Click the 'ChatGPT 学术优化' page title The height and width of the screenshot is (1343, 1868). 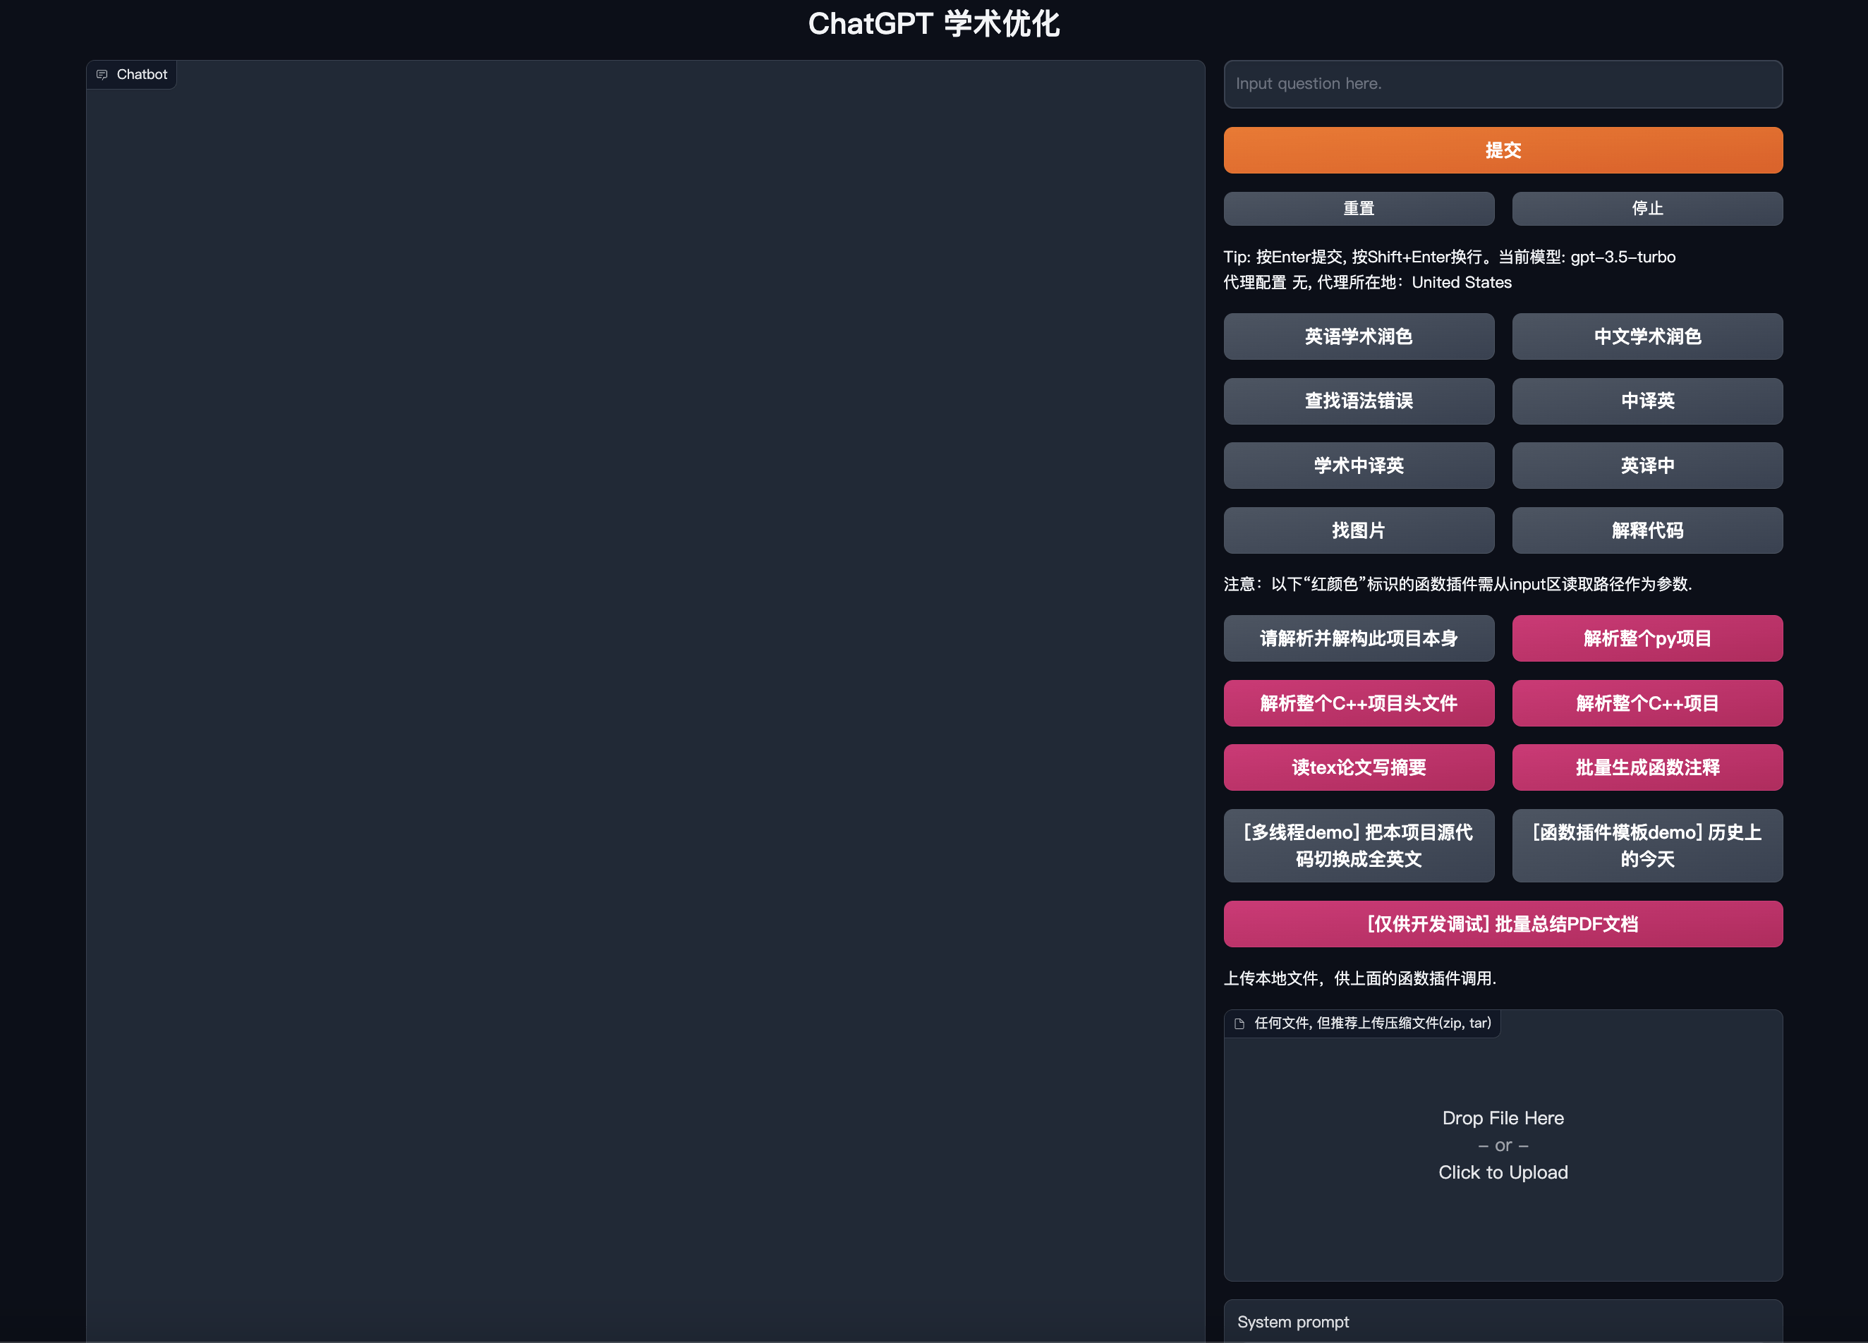point(934,24)
